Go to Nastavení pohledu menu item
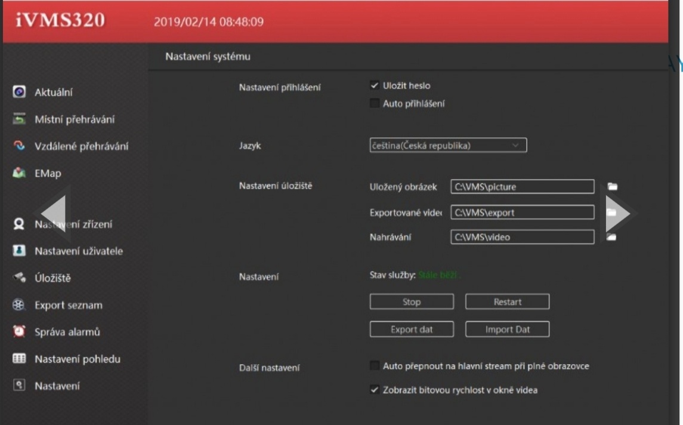Image resolution: width=683 pixels, height=425 pixels. [x=77, y=359]
